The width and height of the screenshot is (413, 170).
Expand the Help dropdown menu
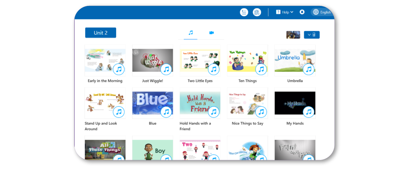pos(285,12)
